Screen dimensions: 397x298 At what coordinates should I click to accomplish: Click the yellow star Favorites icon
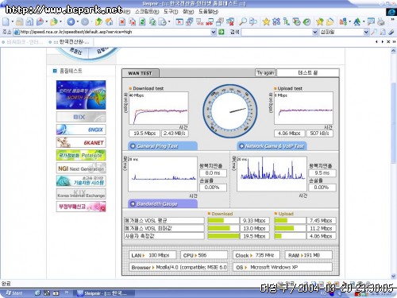point(266,21)
